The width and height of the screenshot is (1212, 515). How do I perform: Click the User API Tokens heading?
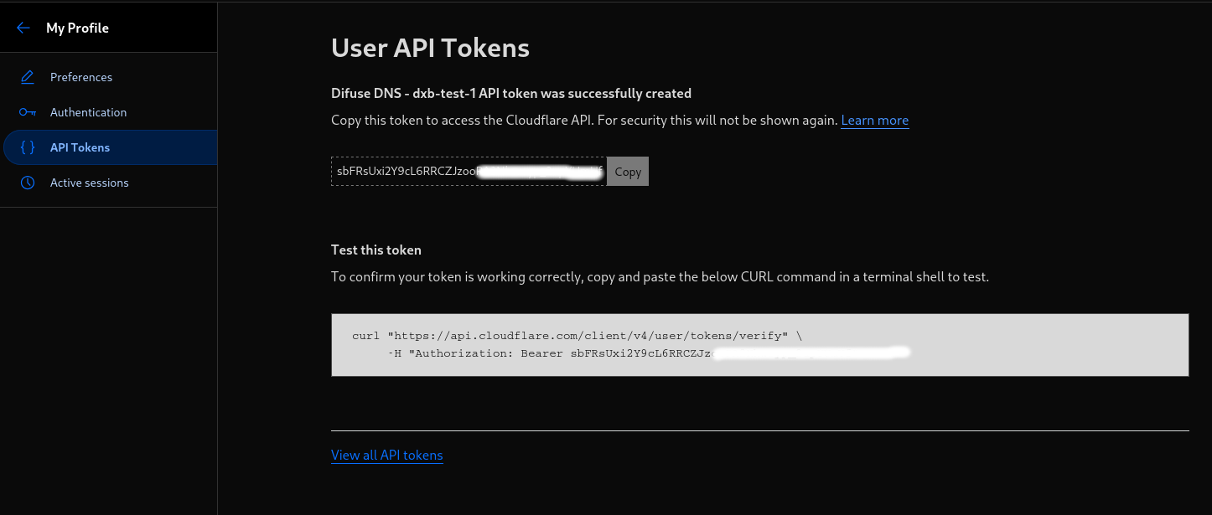(430, 48)
